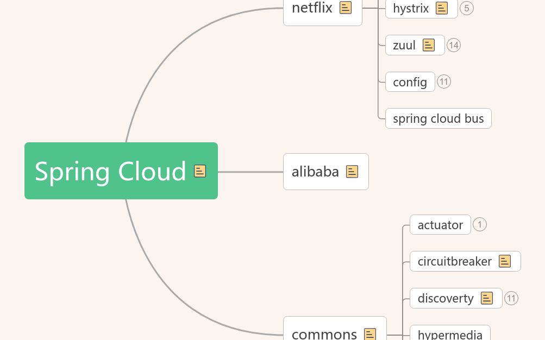Open the note on discoverty
545x340 pixels.
click(486, 298)
